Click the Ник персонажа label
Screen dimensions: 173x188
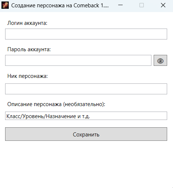[27, 76]
